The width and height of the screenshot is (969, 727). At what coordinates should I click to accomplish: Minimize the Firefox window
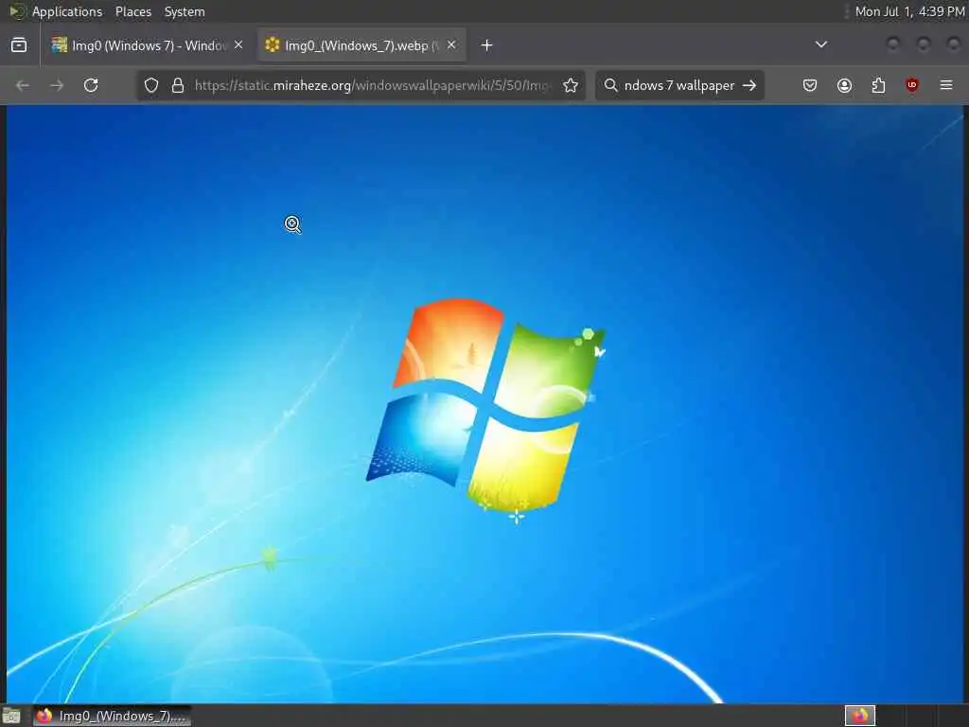click(892, 44)
